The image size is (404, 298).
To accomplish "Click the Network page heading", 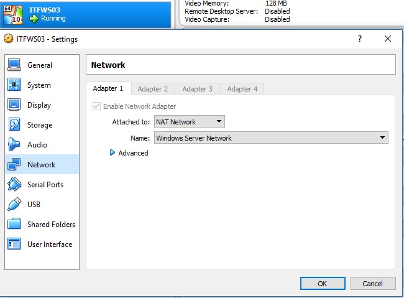I will [x=108, y=65].
